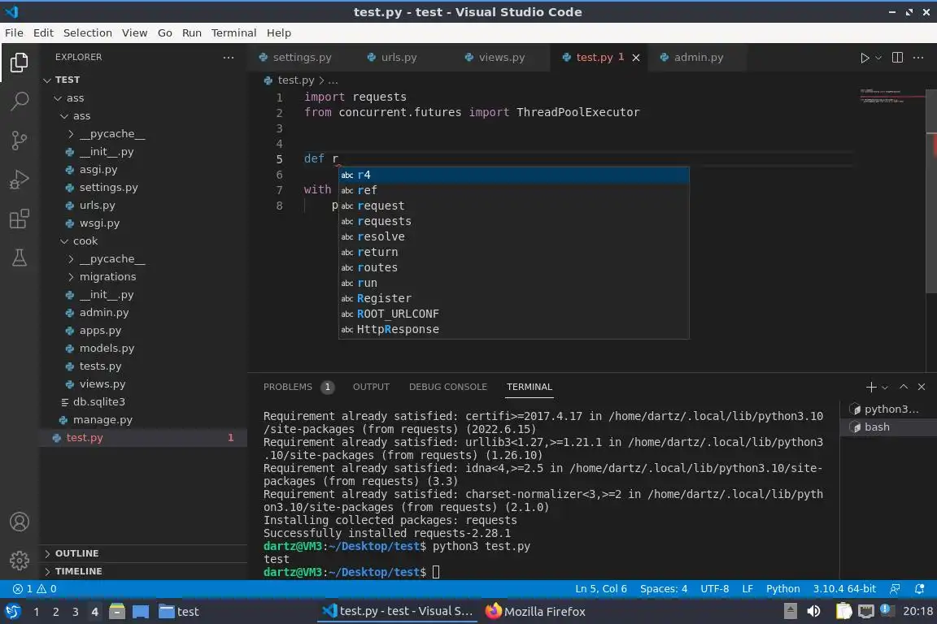Show the DEBUG CONSOLE panel tab

(448, 387)
